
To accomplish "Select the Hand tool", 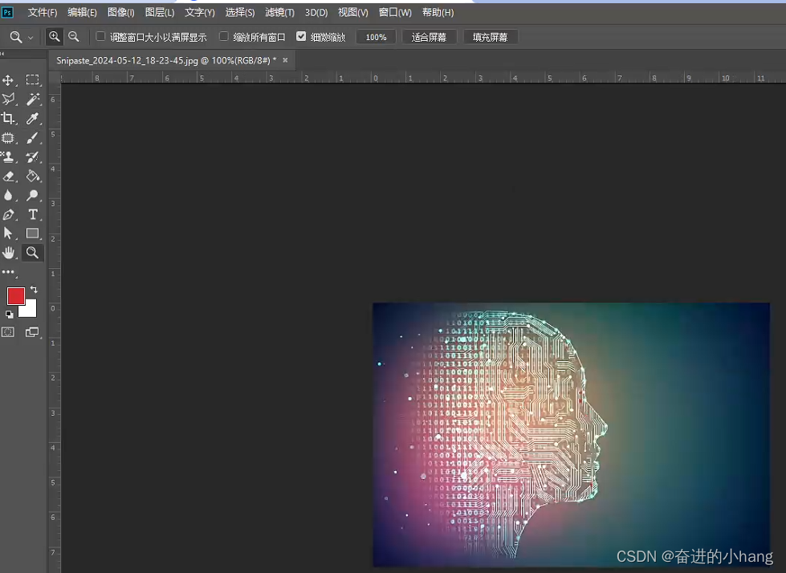I will coord(8,253).
